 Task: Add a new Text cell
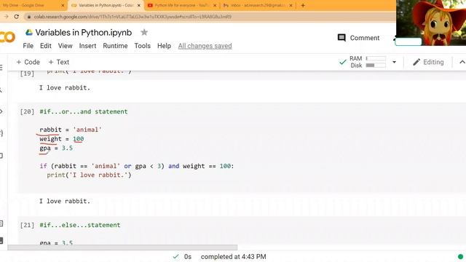(58, 62)
